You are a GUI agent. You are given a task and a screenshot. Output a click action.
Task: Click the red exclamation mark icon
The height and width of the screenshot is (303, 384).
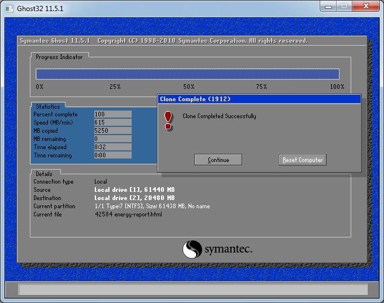pyautogui.click(x=169, y=119)
